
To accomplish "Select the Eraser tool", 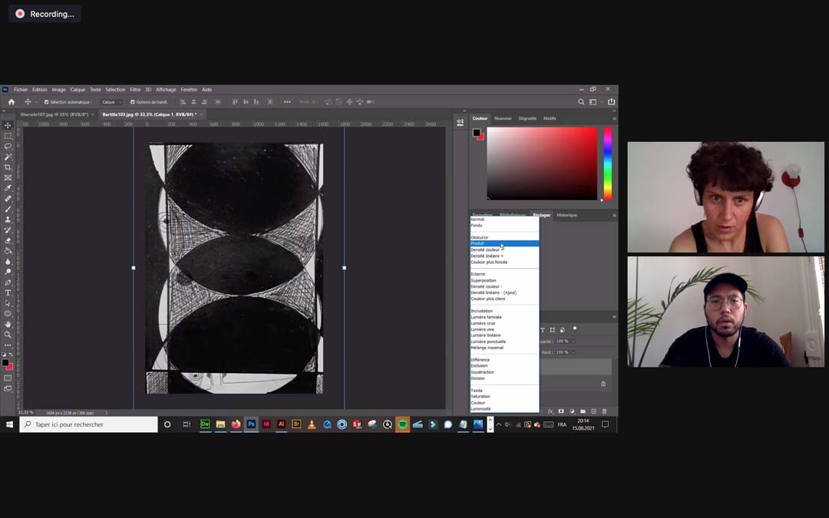I will pos(8,240).
